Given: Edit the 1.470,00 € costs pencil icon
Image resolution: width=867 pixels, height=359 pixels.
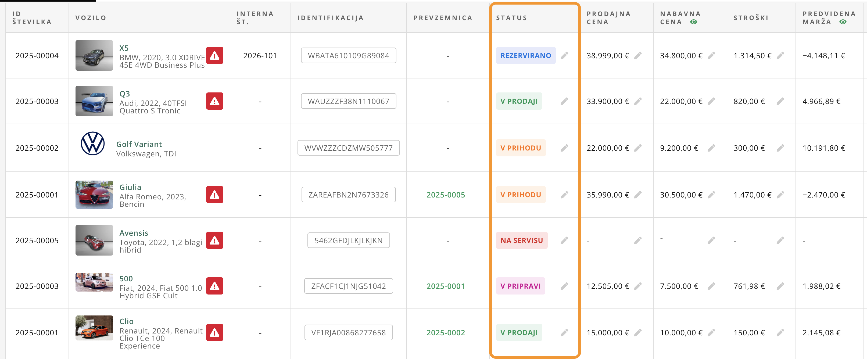Looking at the screenshot, I should [780, 195].
